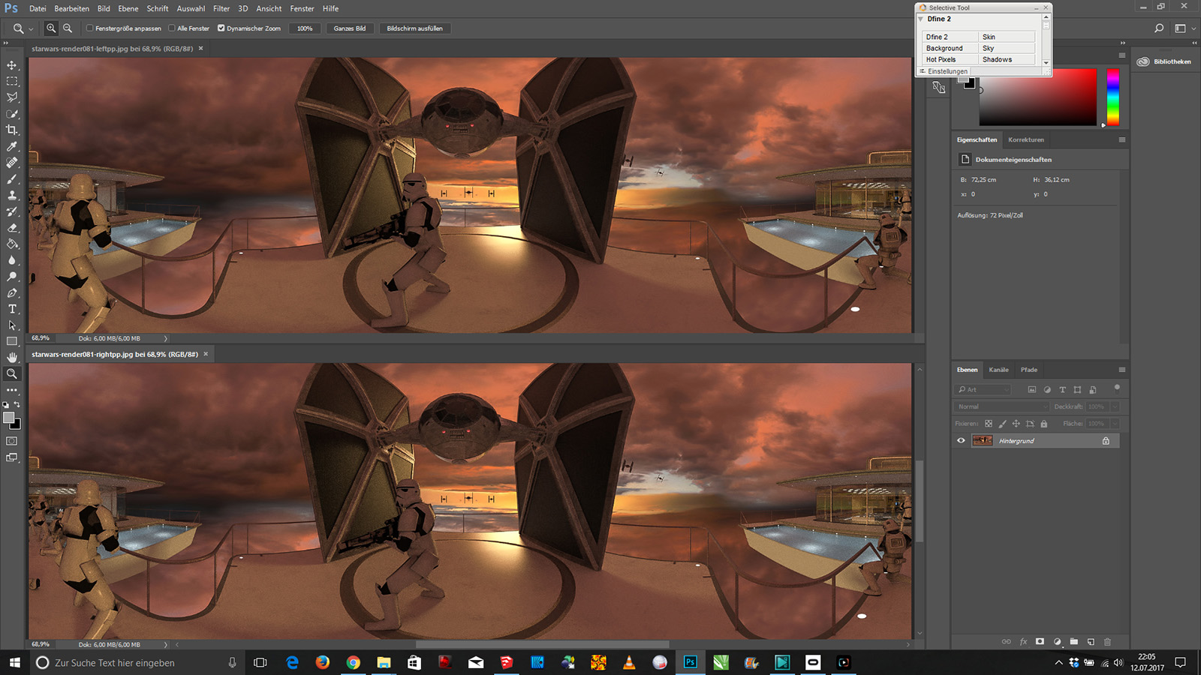Open the blend mode Normal dropdown

1001,406
